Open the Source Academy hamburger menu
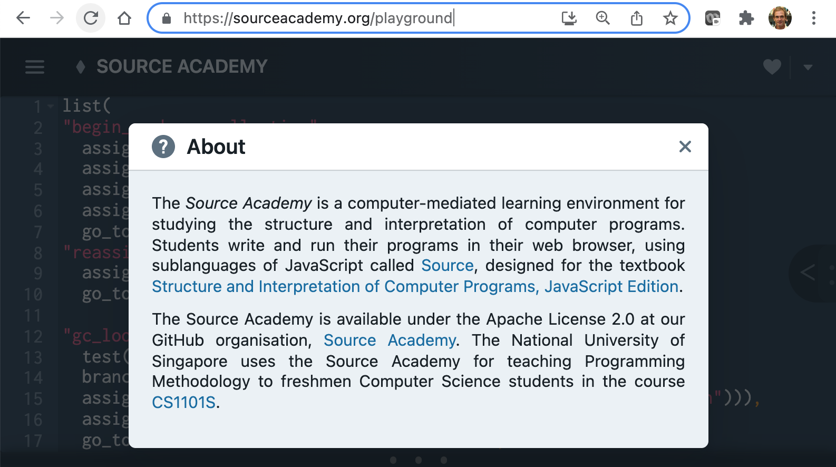 point(35,67)
